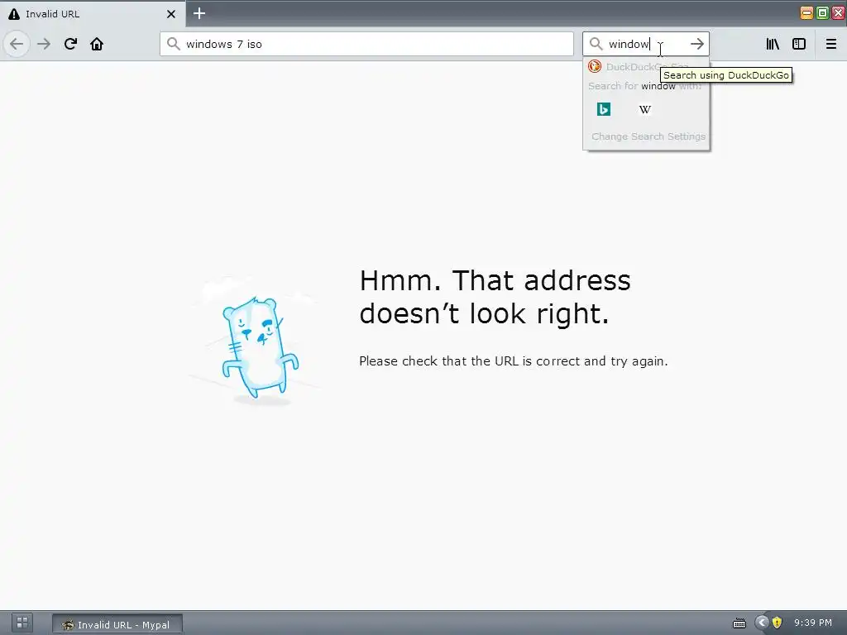Screen dimensions: 847x635
Task: Minimize the browser window
Action: click(x=806, y=13)
